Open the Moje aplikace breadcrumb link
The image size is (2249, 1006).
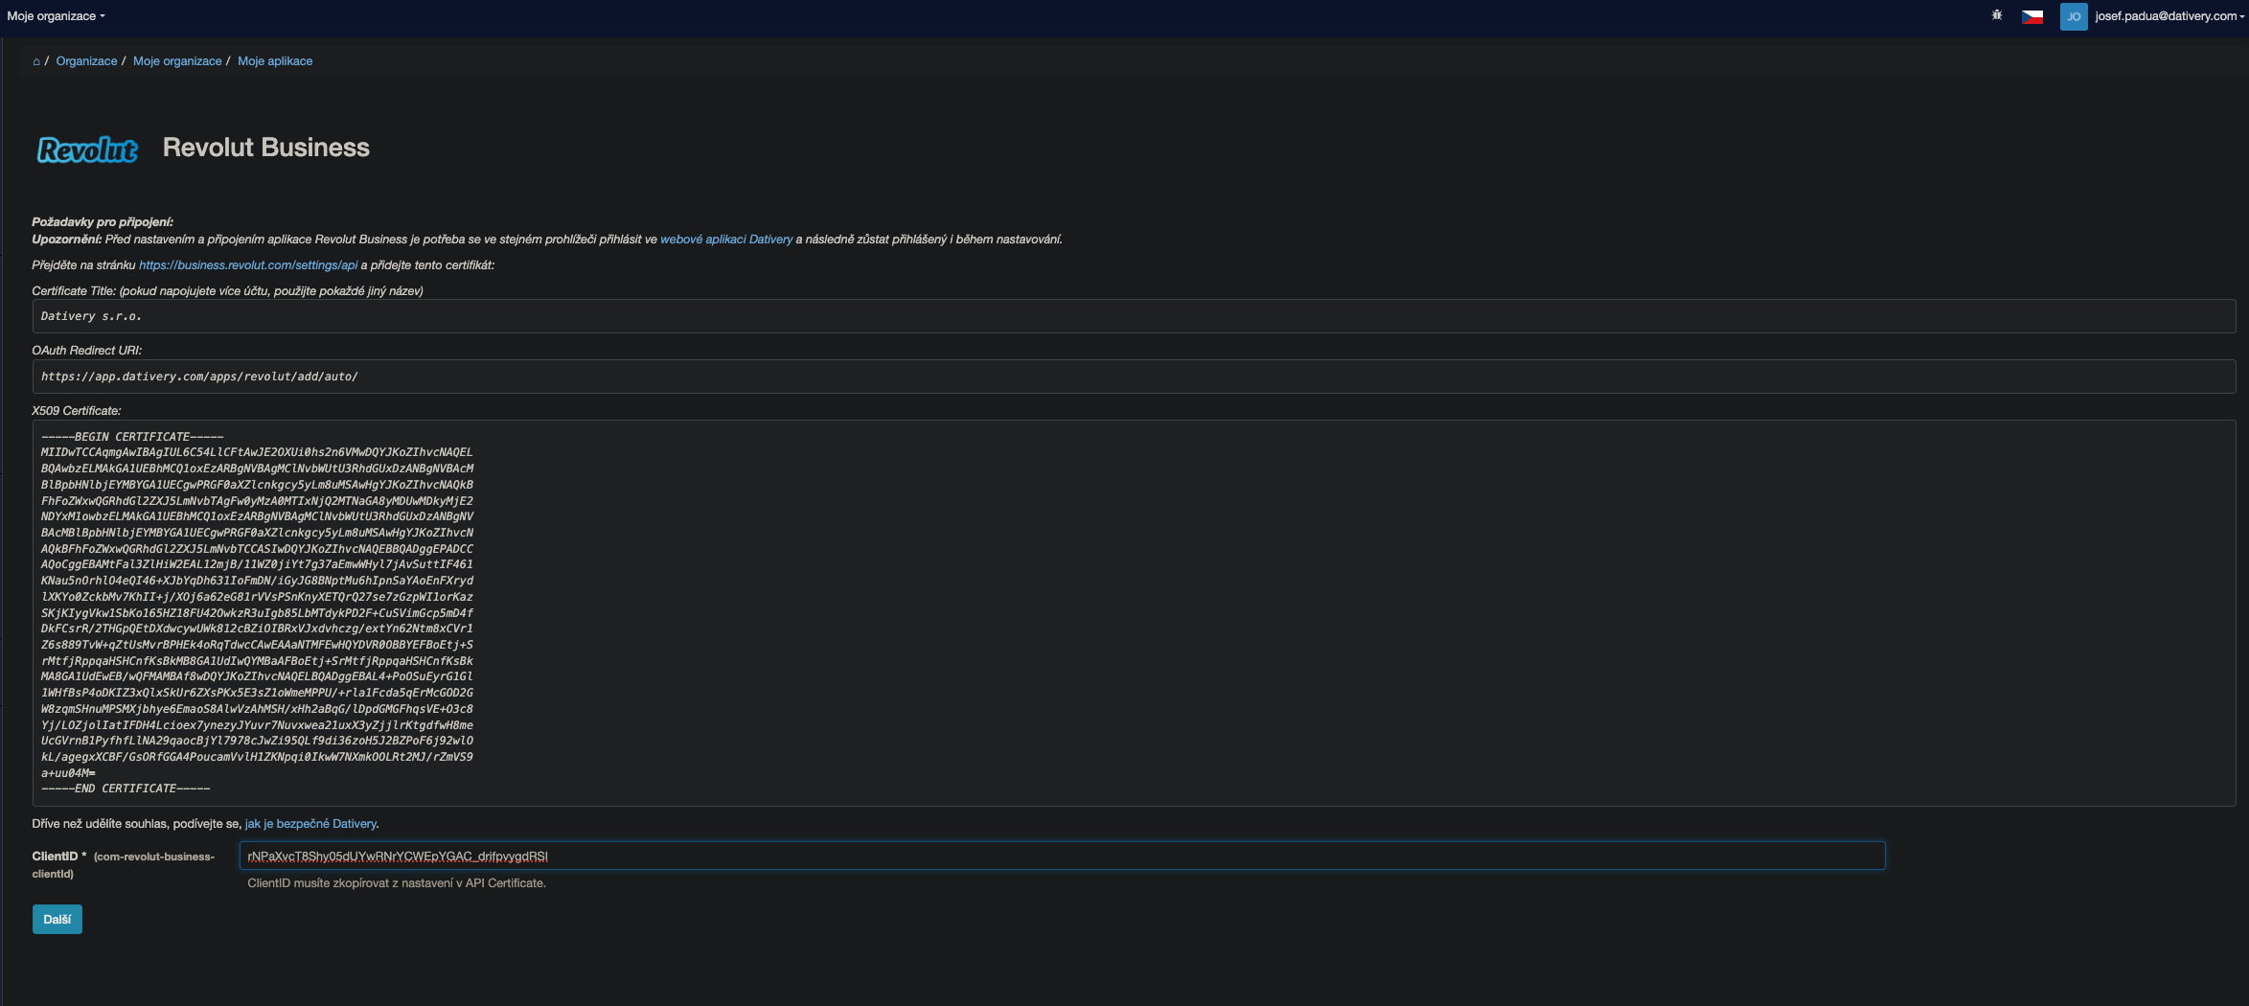[x=275, y=61]
